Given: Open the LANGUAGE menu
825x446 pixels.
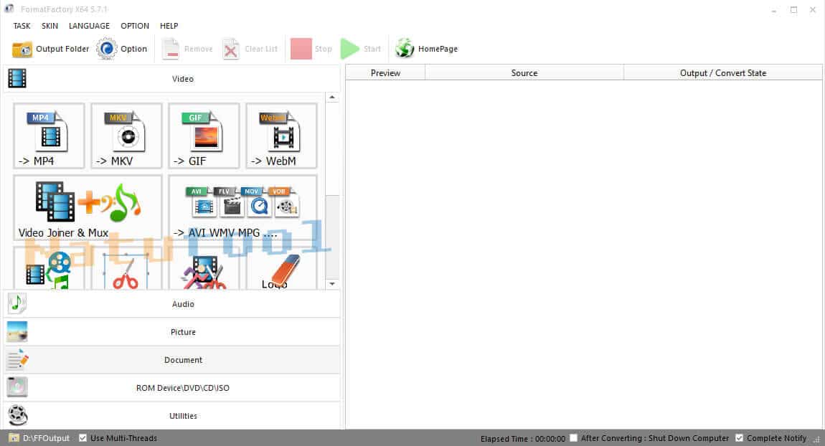Looking at the screenshot, I should (x=89, y=26).
